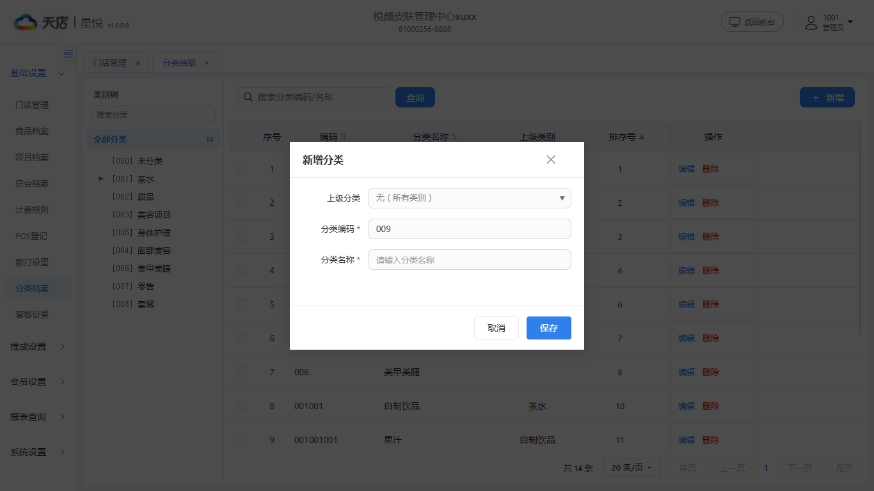Sort by the 分类名称 column sort icon
The width and height of the screenshot is (874, 491).
pyautogui.click(x=455, y=137)
